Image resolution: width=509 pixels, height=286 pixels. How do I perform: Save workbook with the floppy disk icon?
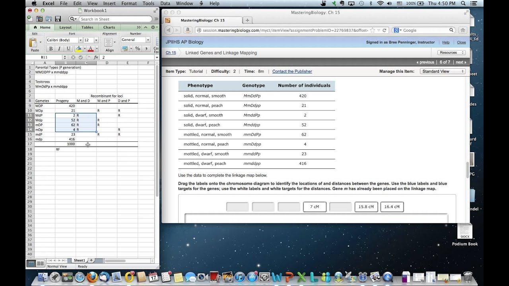pyautogui.click(x=58, y=19)
